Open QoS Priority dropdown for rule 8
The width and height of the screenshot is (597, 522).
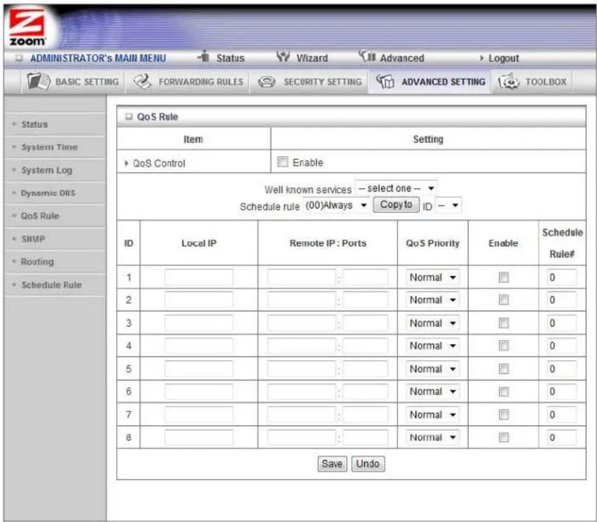(432, 437)
